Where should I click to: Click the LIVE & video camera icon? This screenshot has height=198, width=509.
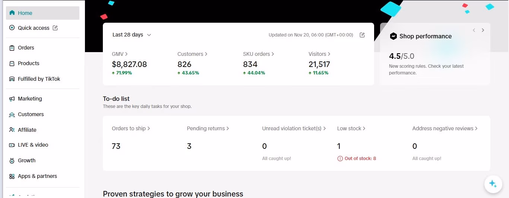click(12, 145)
